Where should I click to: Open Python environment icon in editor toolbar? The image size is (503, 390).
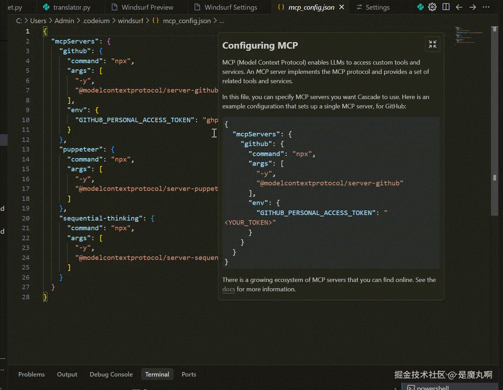[420, 7]
